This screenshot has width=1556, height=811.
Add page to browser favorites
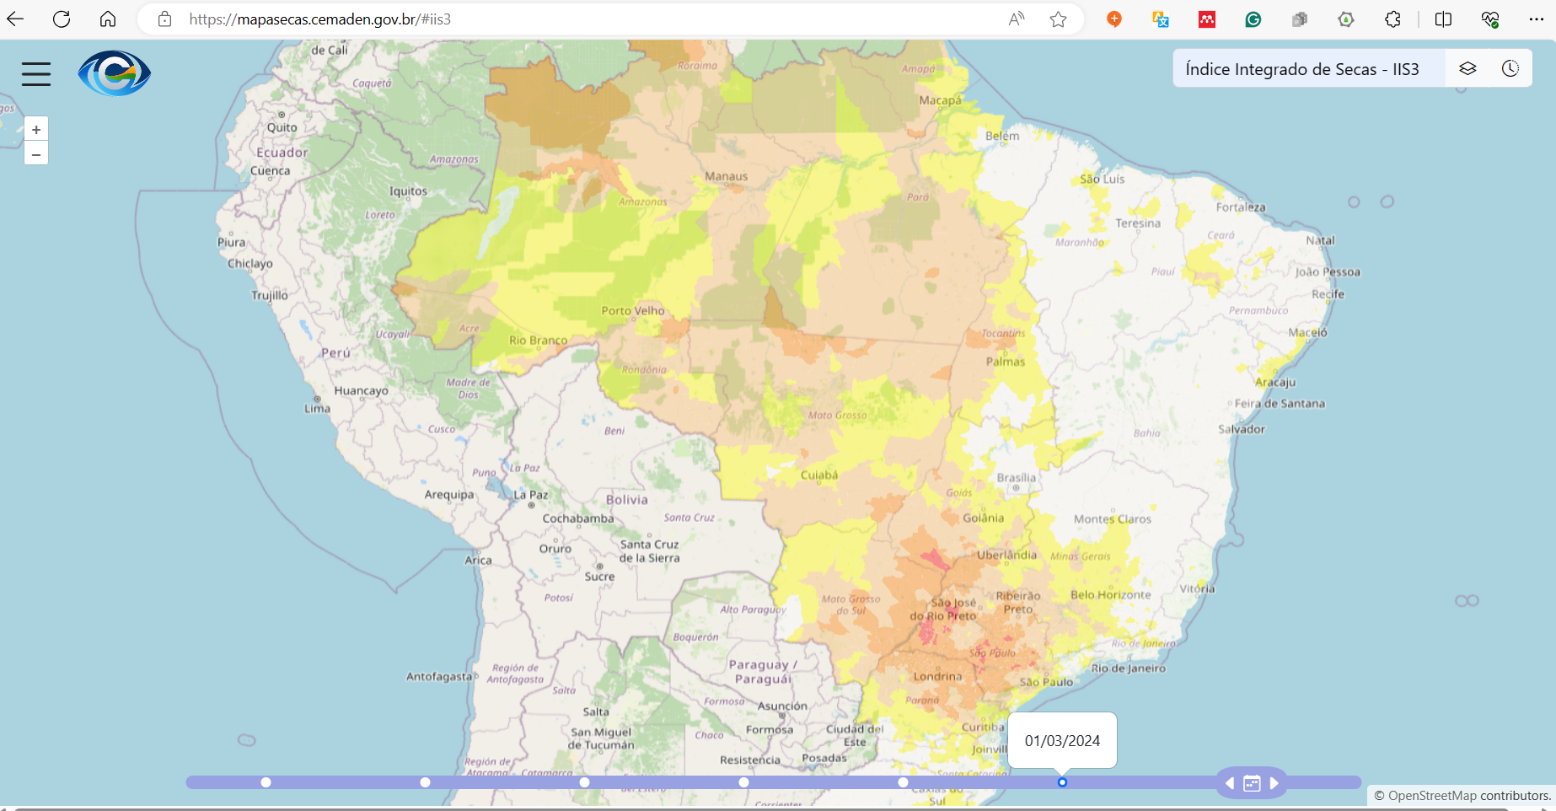(1059, 19)
